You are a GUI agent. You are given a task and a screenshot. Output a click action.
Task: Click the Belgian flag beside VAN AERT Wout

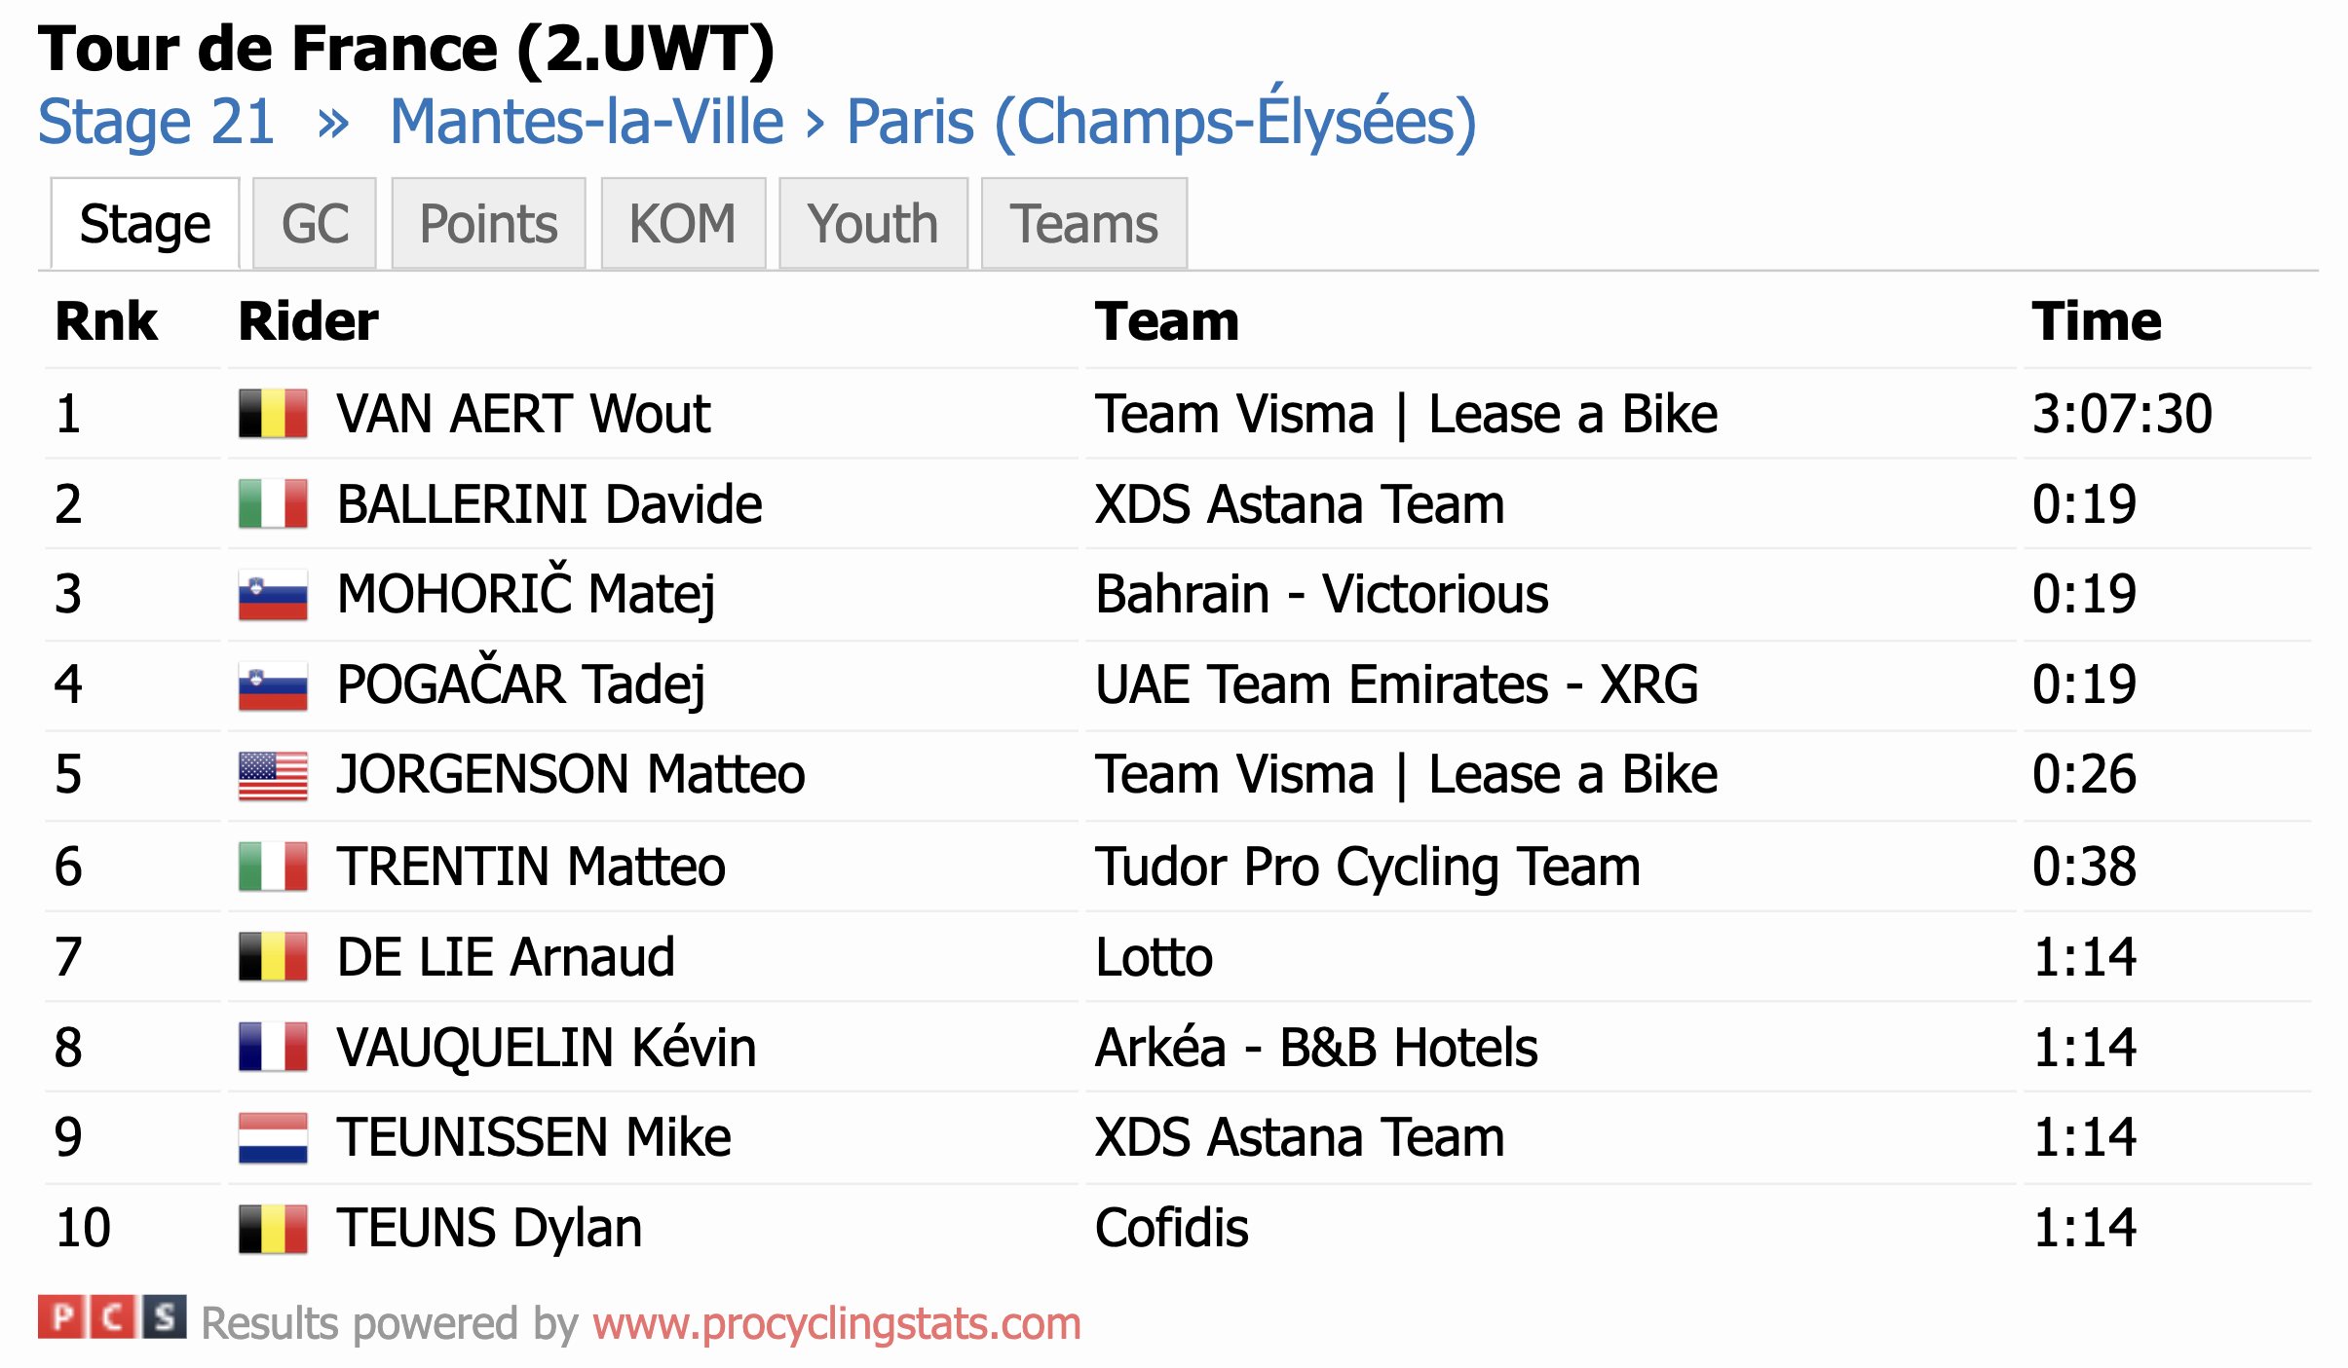coord(273,414)
